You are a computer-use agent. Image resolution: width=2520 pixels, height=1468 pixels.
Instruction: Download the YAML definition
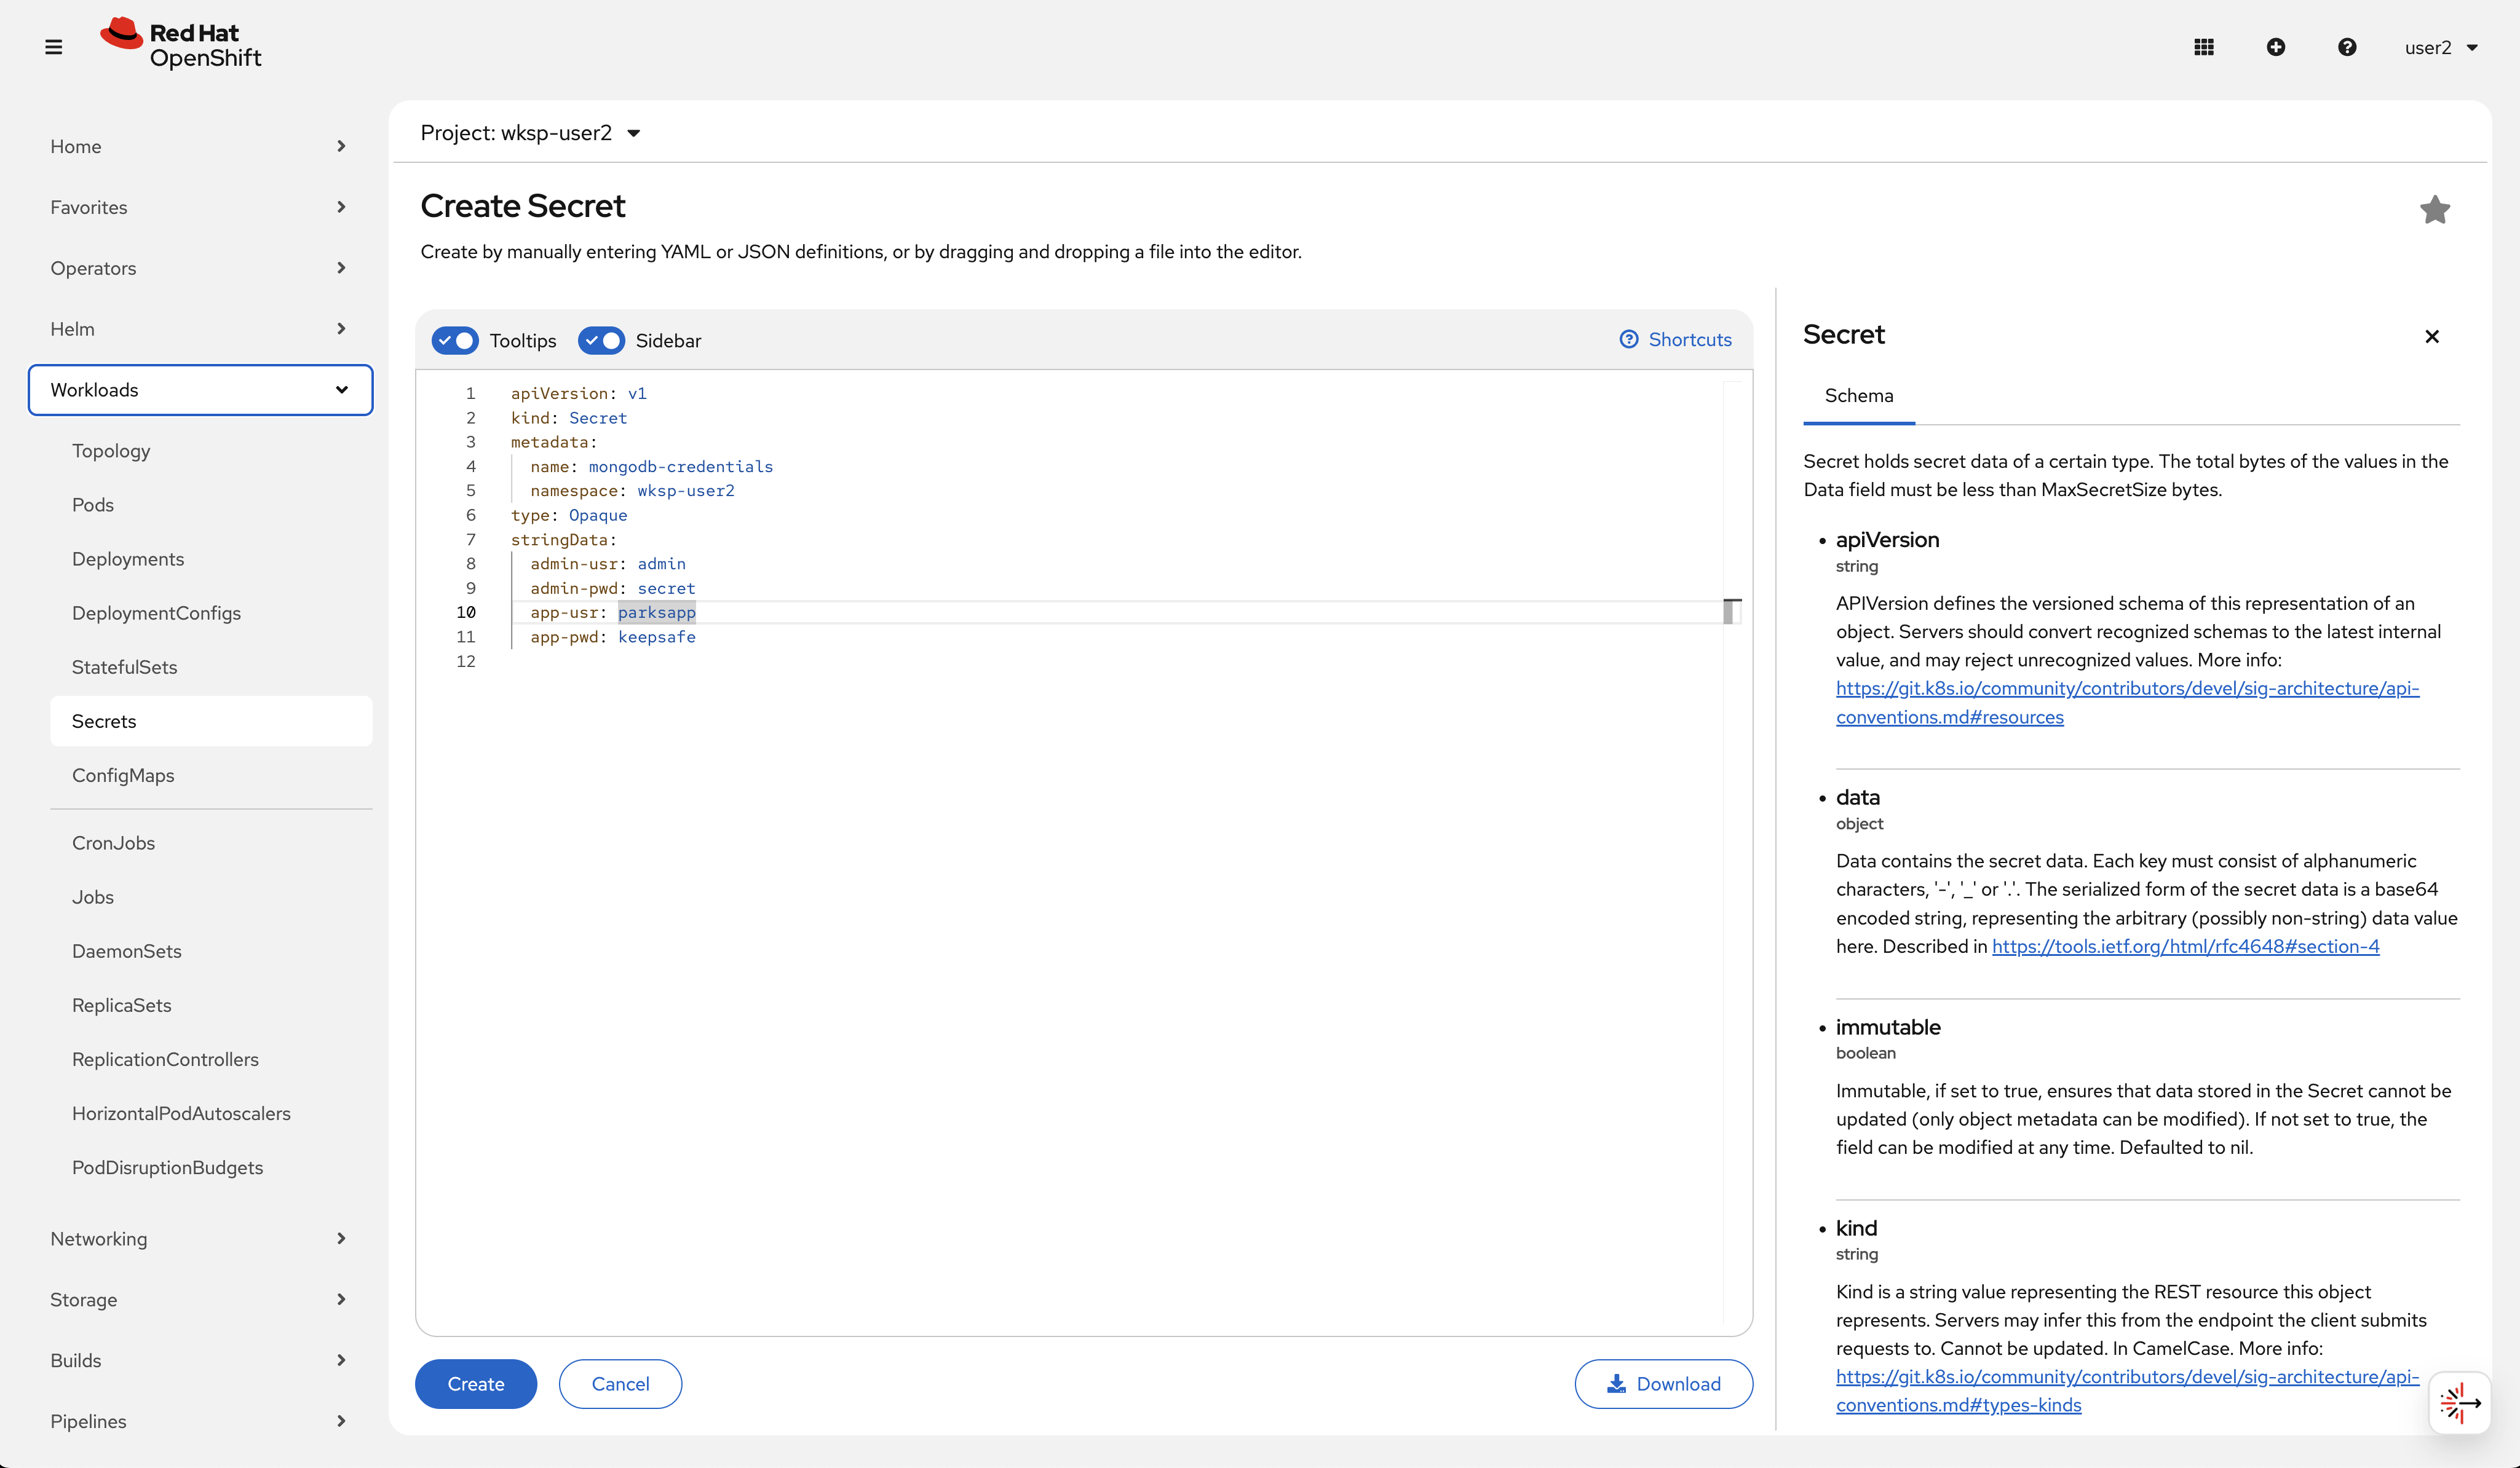point(1663,1384)
